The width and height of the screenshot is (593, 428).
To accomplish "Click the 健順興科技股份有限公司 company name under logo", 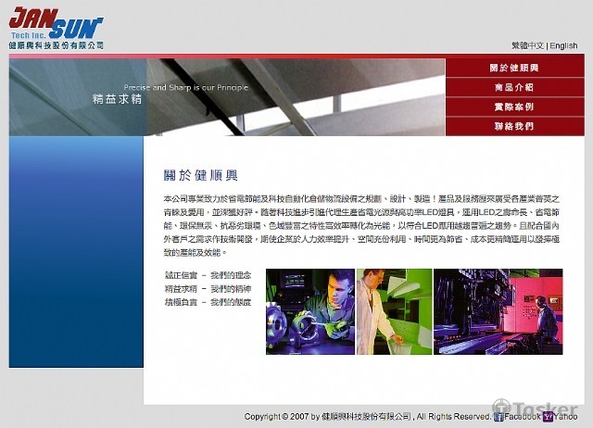I will pos(56,45).
